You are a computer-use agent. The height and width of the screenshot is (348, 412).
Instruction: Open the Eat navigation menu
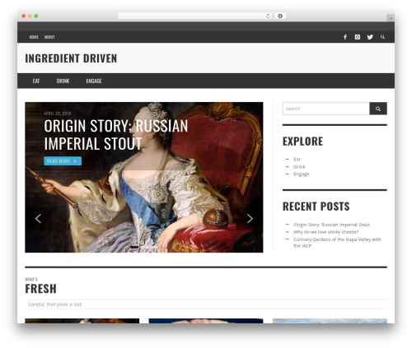pos(36,81)
